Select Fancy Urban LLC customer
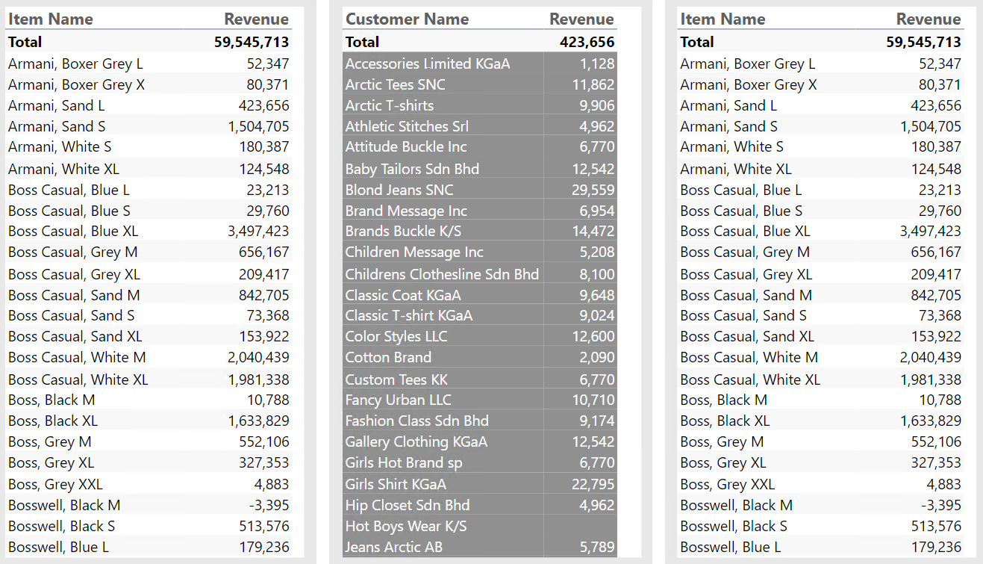983x564 pixels. point(398,400)
